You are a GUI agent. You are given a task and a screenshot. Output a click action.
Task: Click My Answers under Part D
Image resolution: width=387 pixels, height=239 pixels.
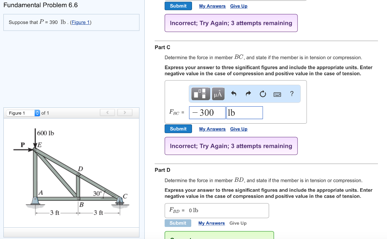tap(211, 223)
